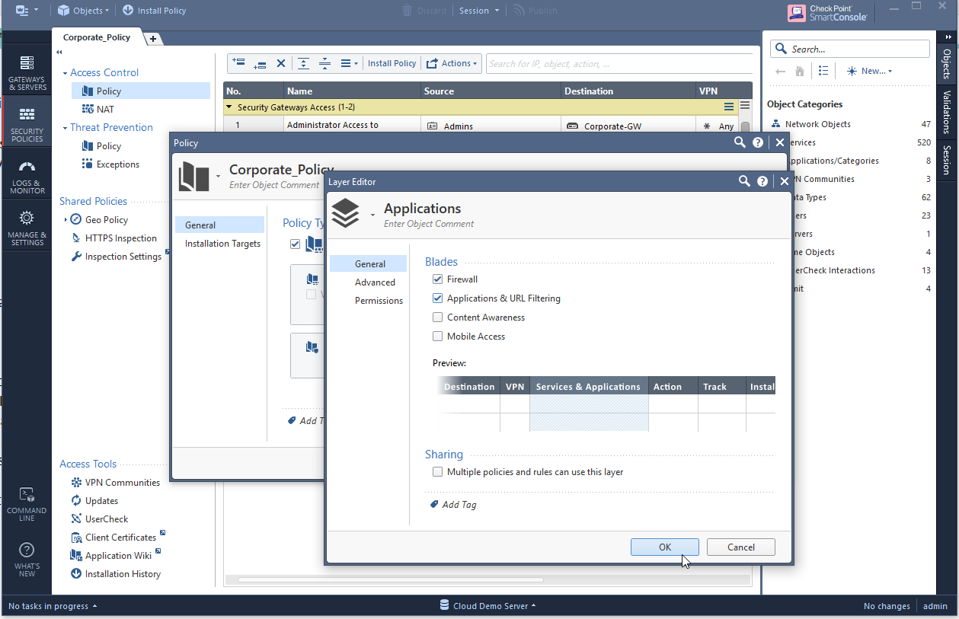This screenshot has height=619, width=959.
Task: Open the Security Policies view
Action: tap(27, 124)
